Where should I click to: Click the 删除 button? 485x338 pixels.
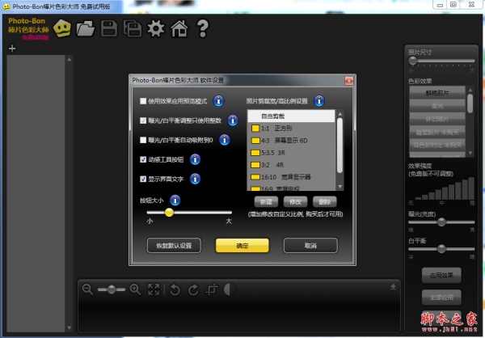(324, 202)
